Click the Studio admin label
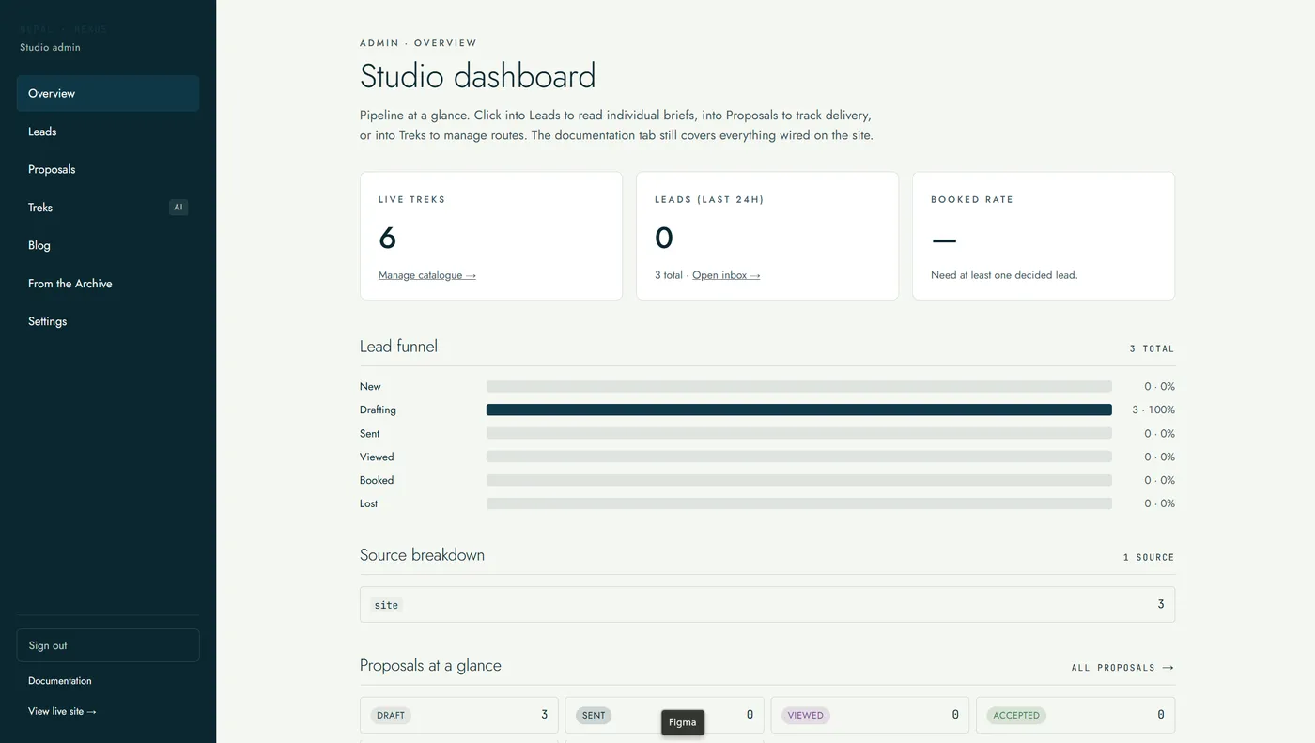Viewport: 1315px width, 743px height. point(51,47)
